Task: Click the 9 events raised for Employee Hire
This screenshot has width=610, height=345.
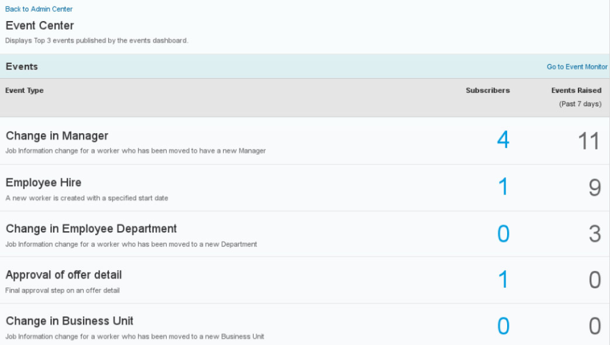Action: [x=594, y=187]
